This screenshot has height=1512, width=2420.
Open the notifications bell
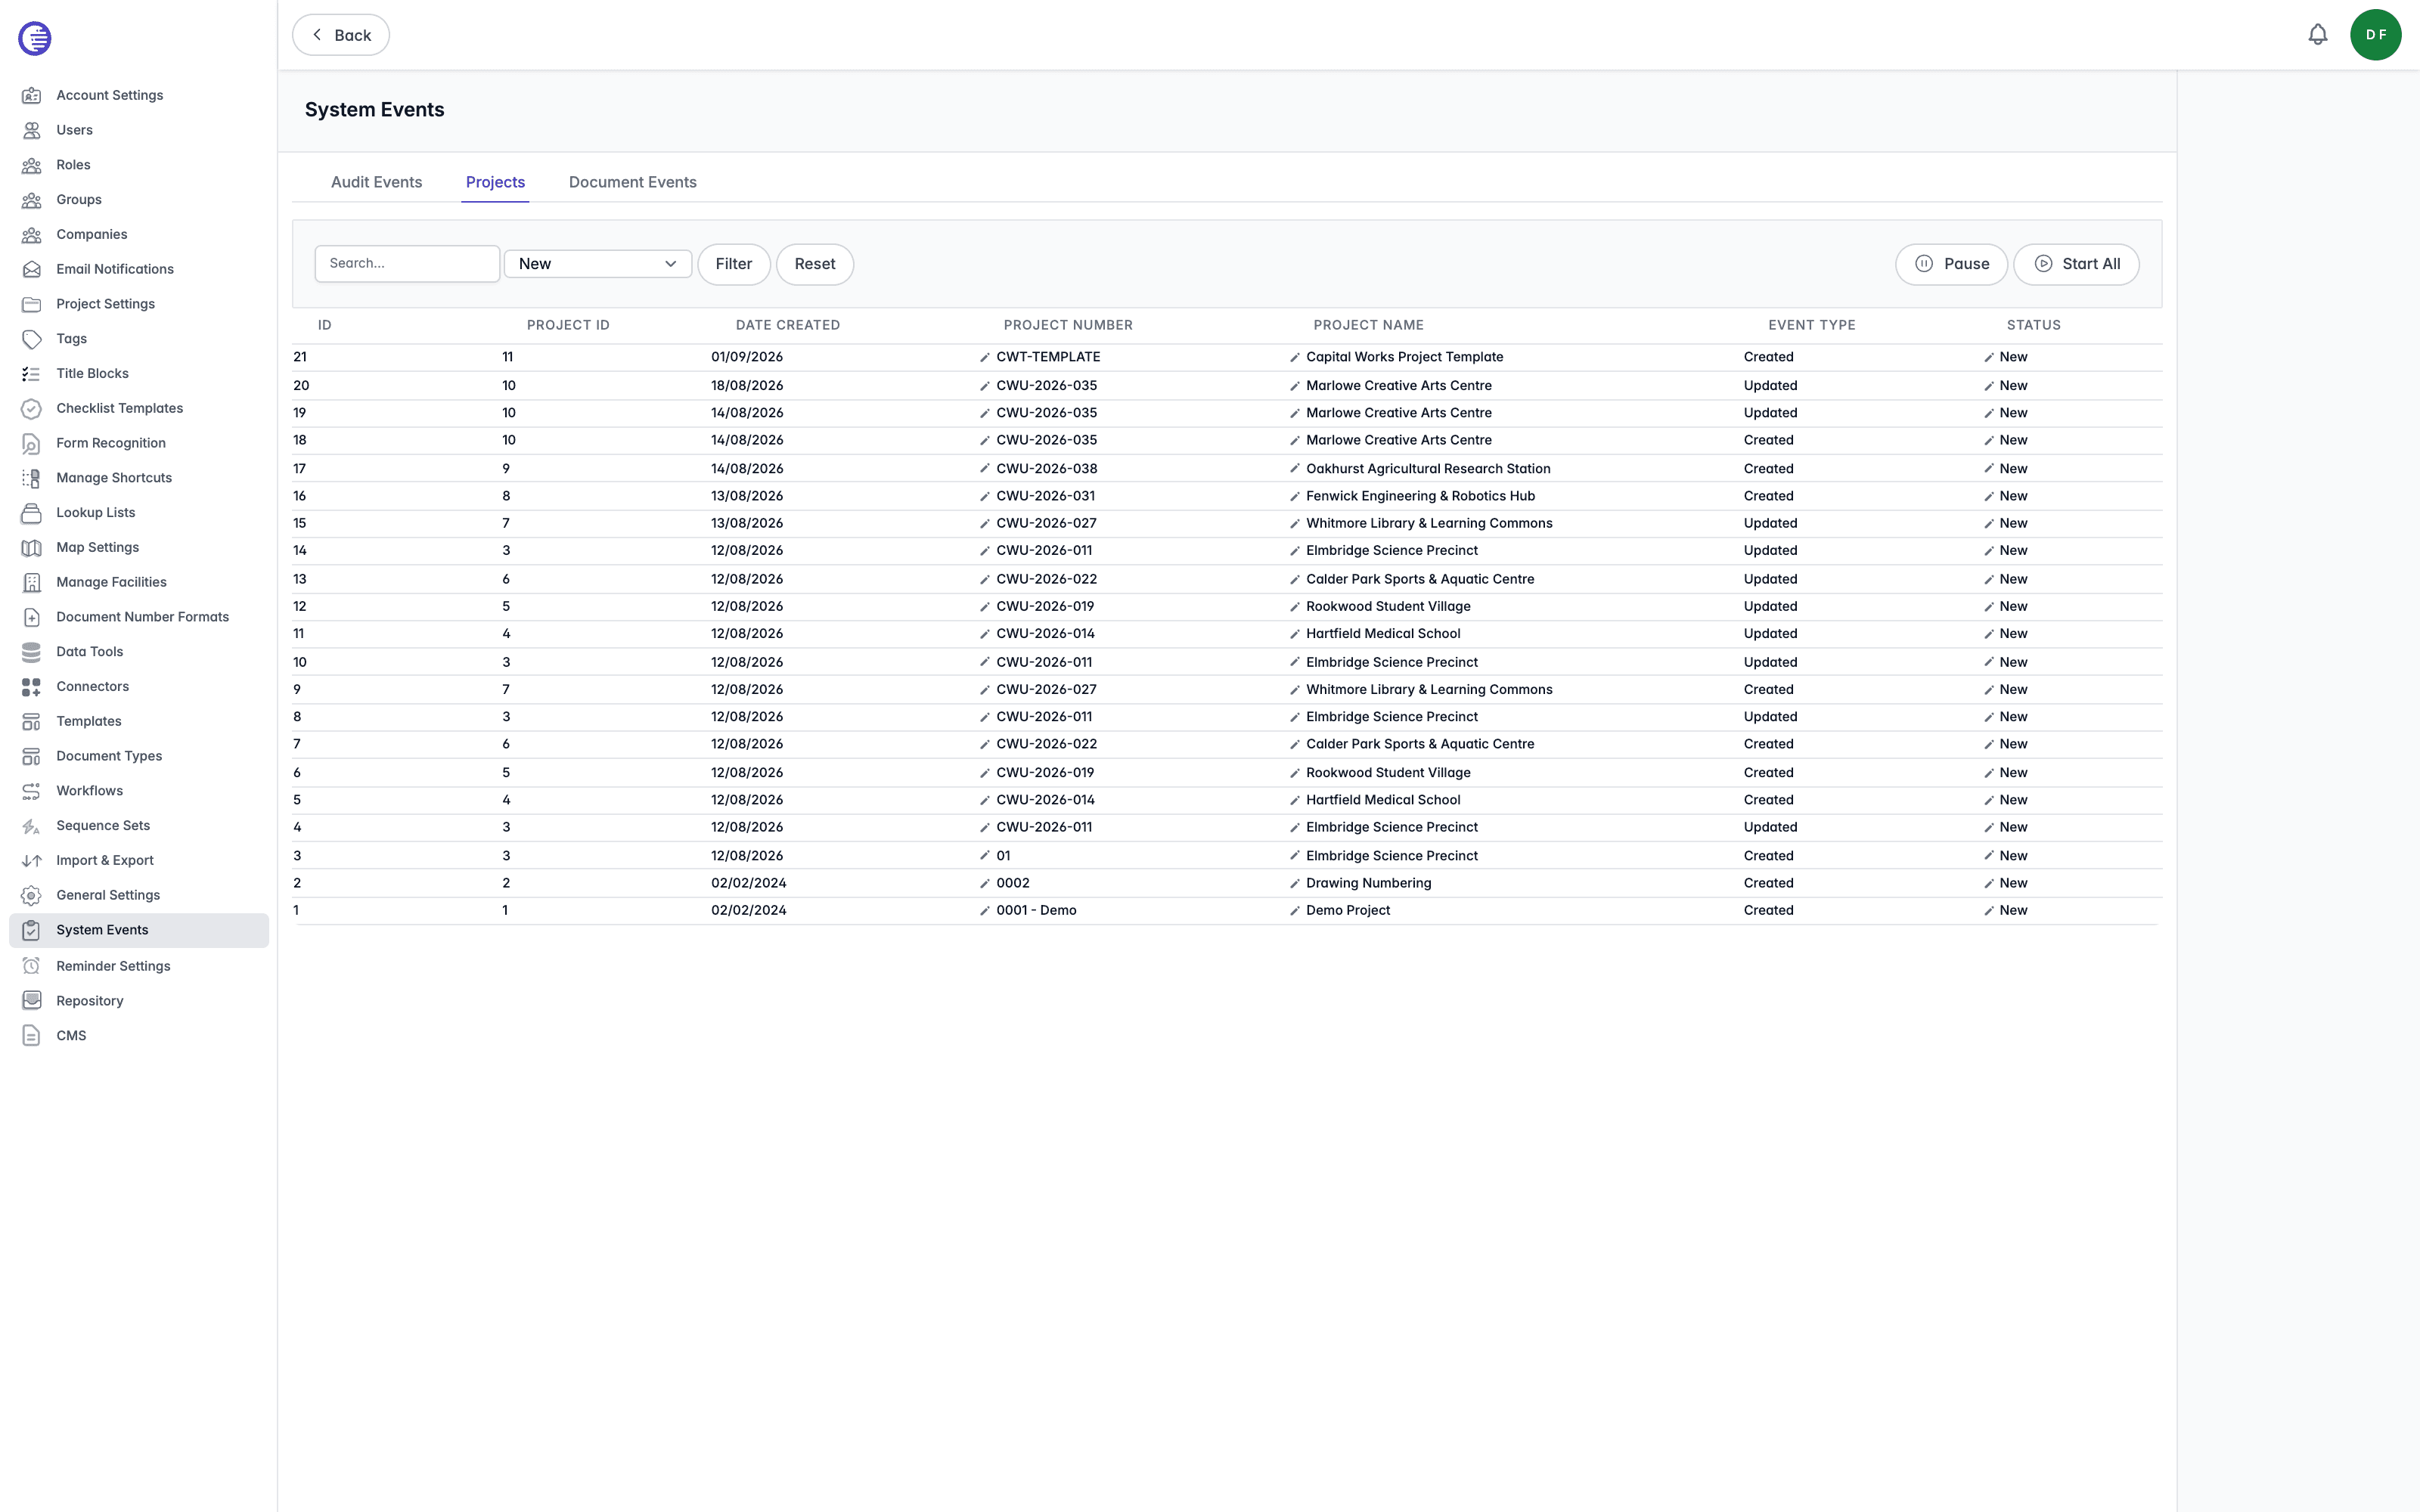coord(2317,35)
